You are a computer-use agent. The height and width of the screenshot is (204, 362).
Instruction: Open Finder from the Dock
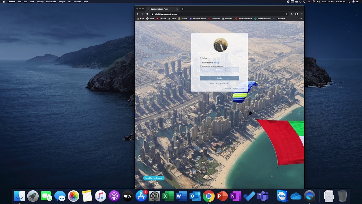(20, 196)
